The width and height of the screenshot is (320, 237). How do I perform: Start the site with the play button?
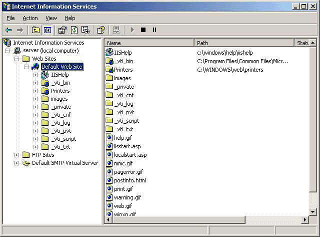pyautogui.click(x=132, y=30)
